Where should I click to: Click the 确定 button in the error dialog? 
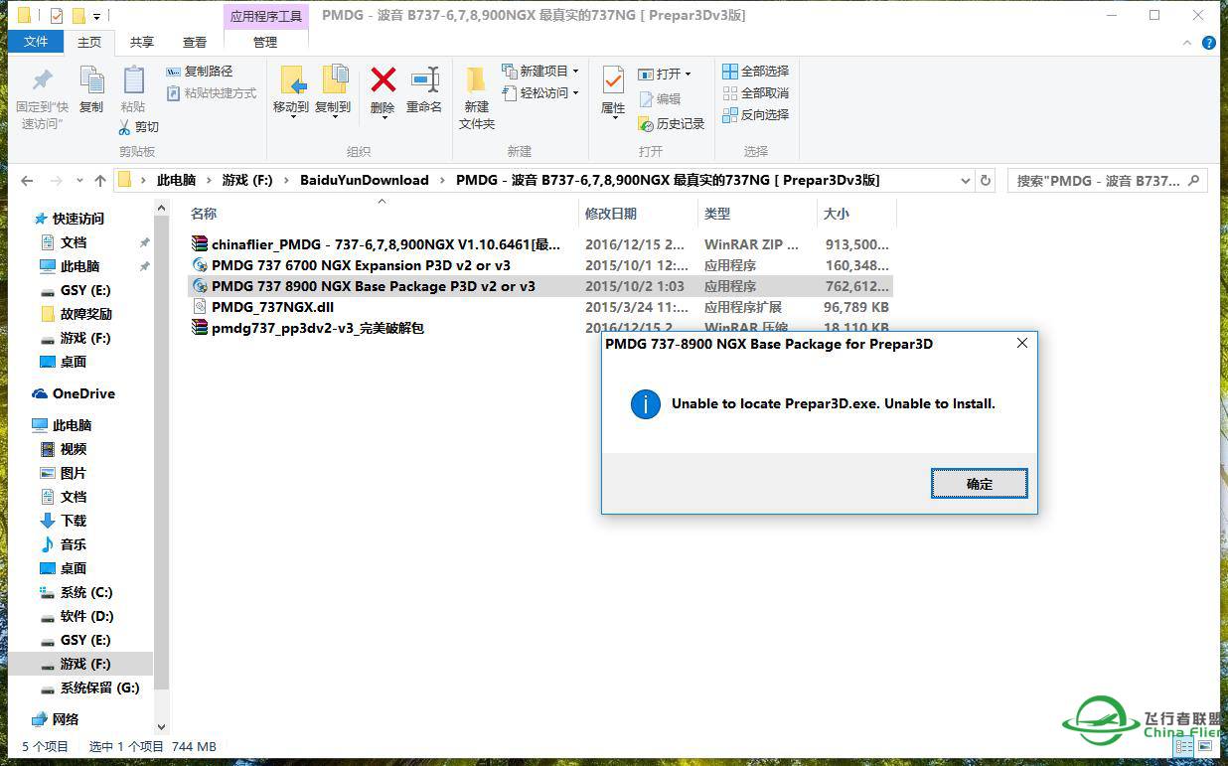tap(979, 484)
